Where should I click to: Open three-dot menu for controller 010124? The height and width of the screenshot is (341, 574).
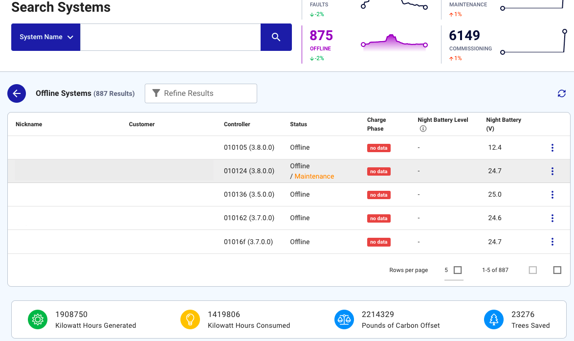tap(552, 171)
